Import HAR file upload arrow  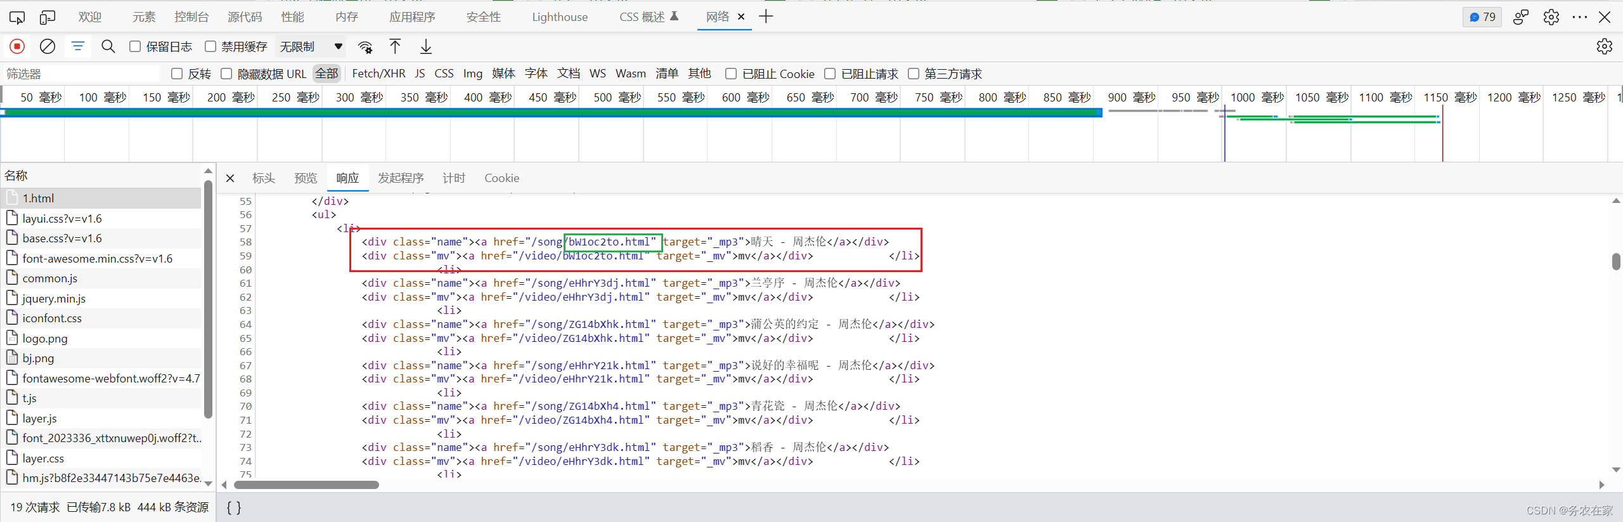tap(395, 46)
